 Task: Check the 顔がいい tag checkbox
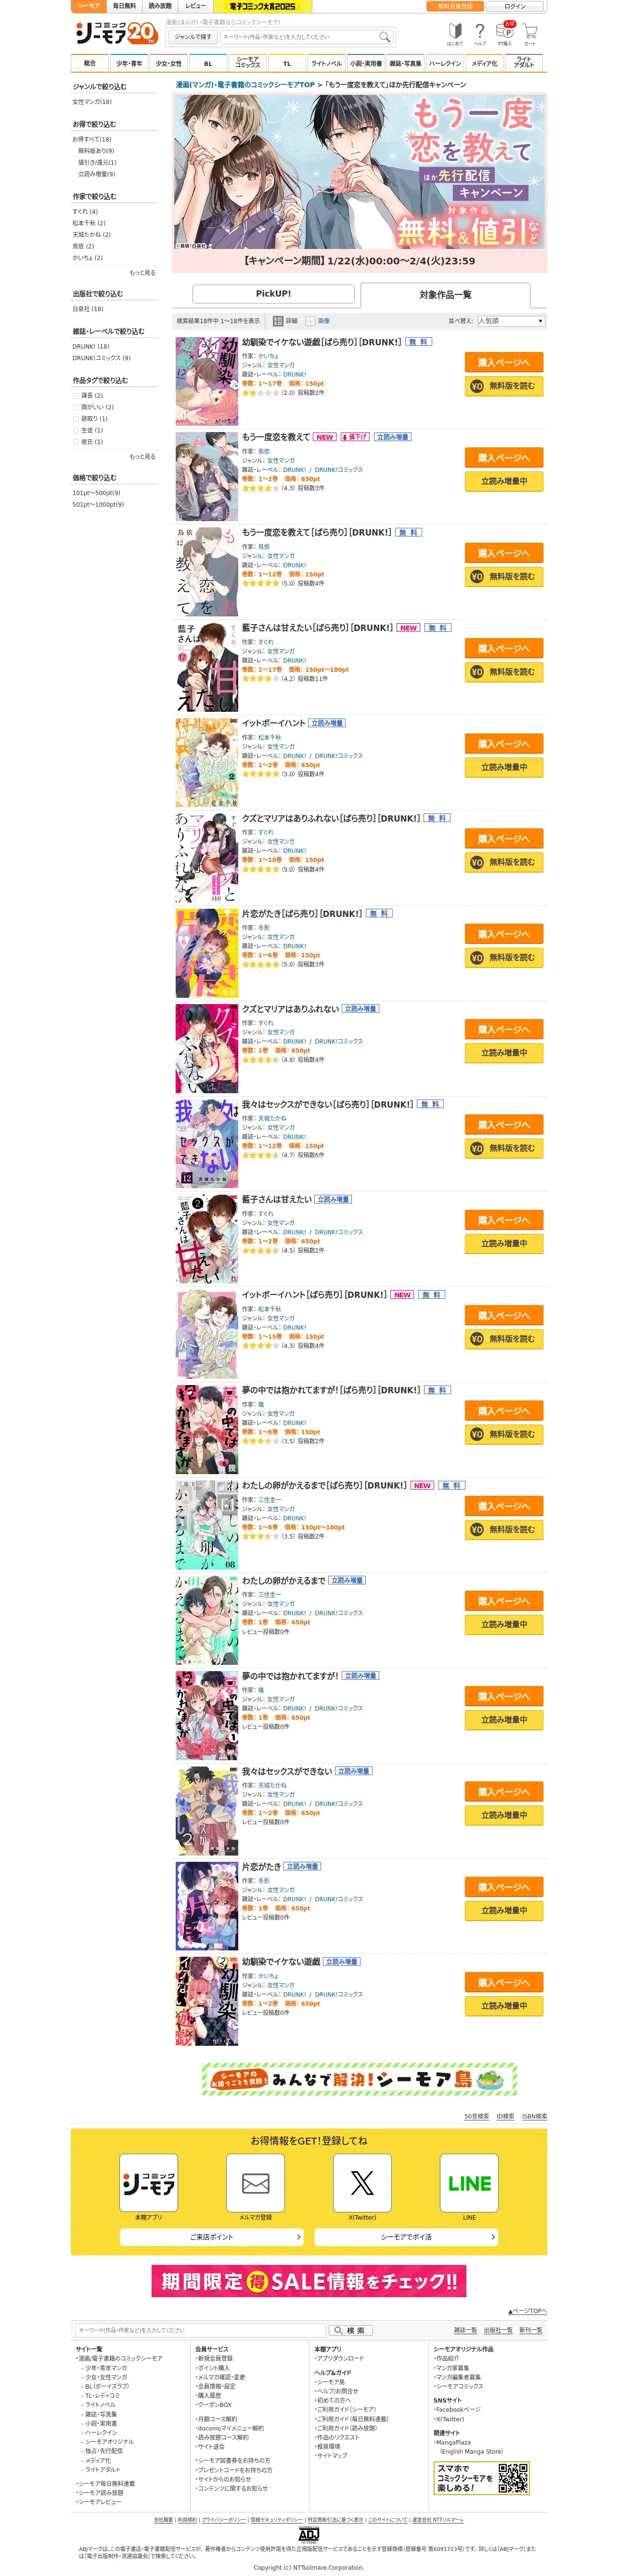coord(75,407)
